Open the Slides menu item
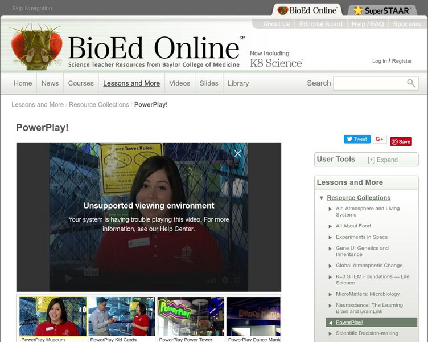428x342 pixels. pyautogui.click(x=209, y=83)
